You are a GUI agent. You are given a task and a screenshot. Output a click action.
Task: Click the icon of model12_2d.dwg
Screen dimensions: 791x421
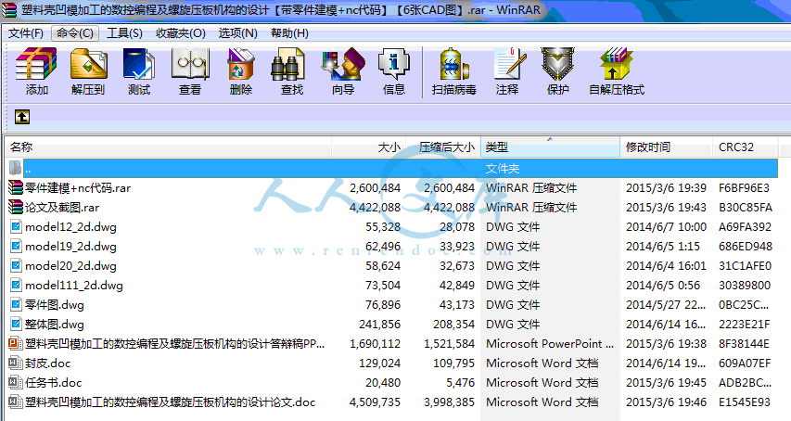tap(16, 226)
